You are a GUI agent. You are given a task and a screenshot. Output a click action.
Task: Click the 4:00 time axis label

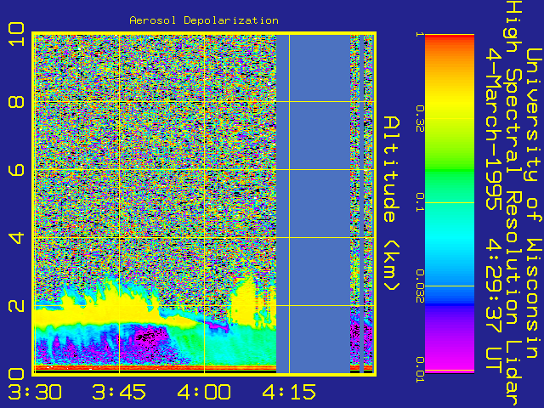tap(204, 392)
